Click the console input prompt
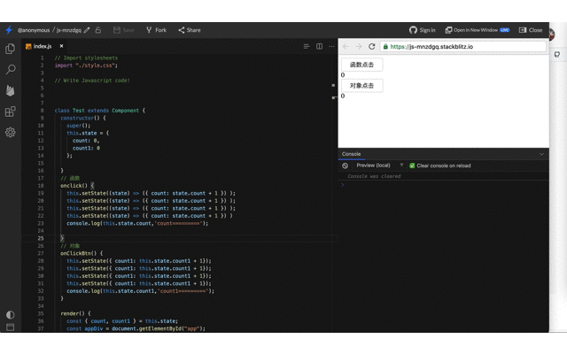 [x=443, y=185]
